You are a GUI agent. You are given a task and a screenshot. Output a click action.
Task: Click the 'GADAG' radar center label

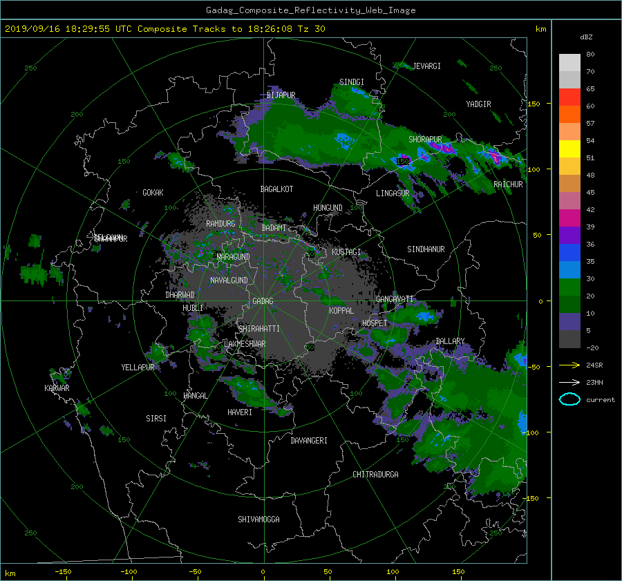point(263,301)
